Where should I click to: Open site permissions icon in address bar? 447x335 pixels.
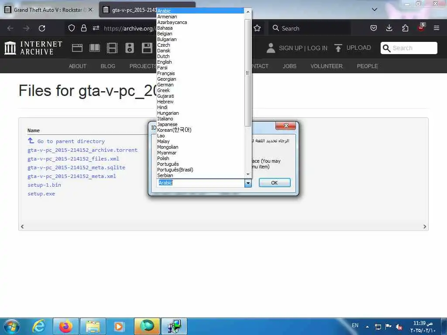[x=96, y=28]
